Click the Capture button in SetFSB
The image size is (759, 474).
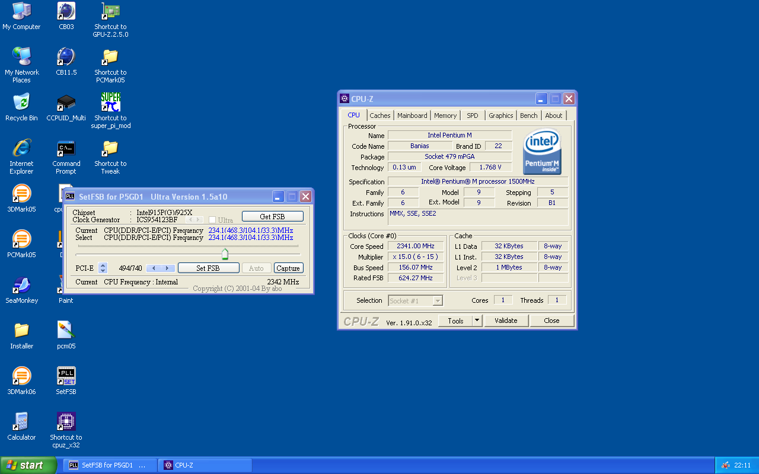(288, 268)
